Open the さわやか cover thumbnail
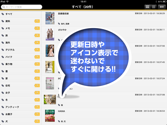The width and height of the screenshot is (167, 125). (50, 34)
